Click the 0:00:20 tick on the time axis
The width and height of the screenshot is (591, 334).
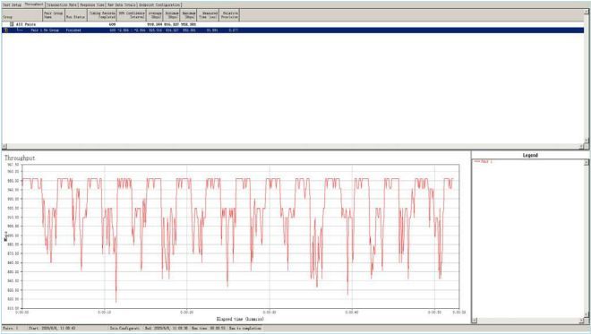point(187,313)
